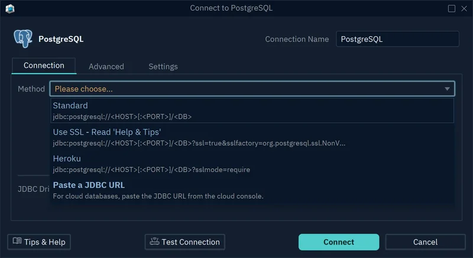Click the 'Connection Name' label
Screen dimensions: 473x258
(297, 39)
